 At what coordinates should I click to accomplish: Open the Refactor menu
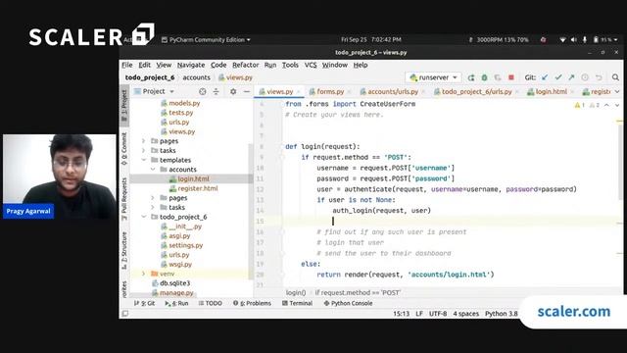tap(245, 65)
